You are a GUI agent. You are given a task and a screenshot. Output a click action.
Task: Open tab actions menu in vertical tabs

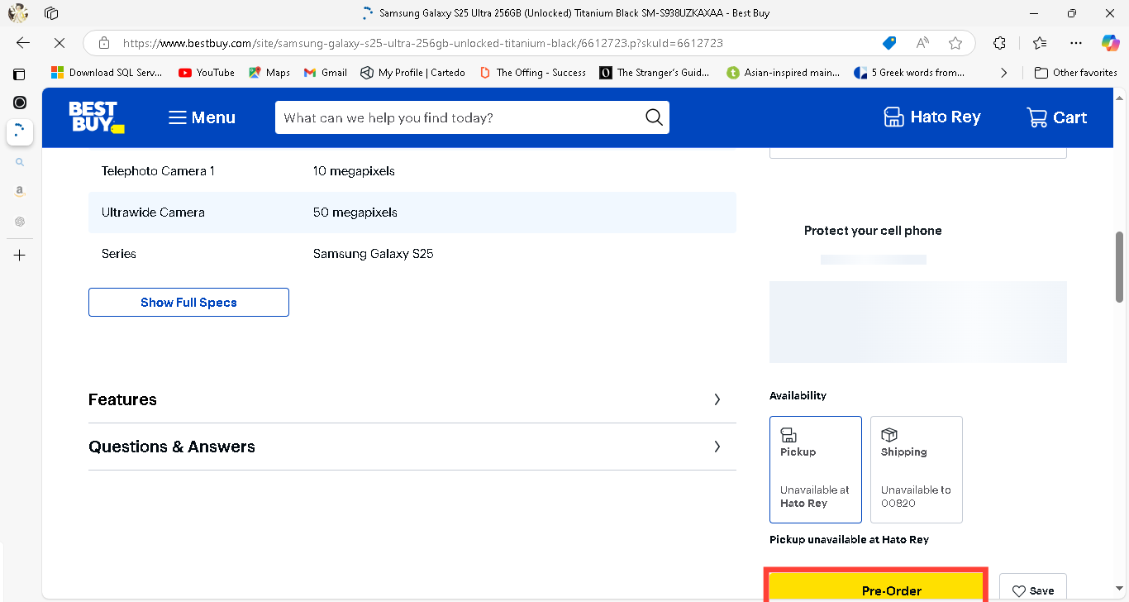(19, 74)
